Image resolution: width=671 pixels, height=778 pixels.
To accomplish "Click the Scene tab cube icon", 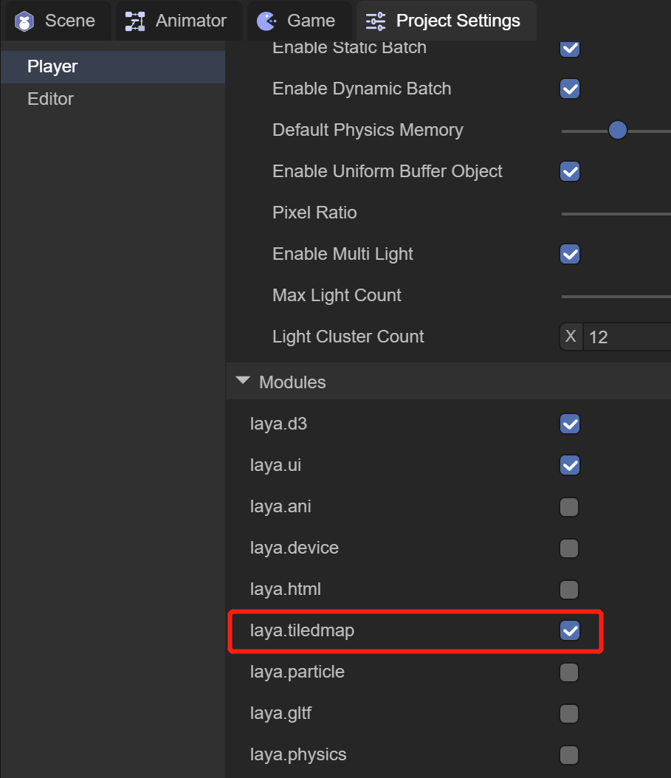I will [25, 21].
